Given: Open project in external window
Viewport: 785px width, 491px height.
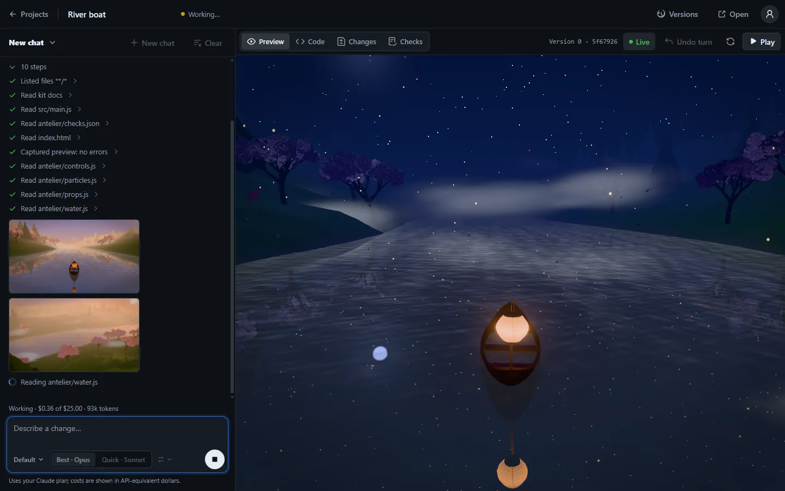Looking at the screenshot, I should pos(733,14).
